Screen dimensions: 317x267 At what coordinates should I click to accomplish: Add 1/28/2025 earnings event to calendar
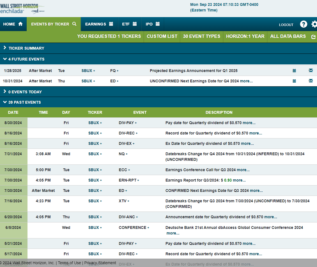coord(294,71)
